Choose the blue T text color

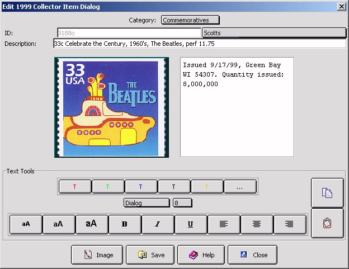pyautogui.click(x=140, y=187)
